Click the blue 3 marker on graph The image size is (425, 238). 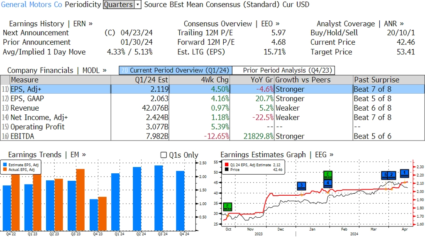tap(301, 186)
